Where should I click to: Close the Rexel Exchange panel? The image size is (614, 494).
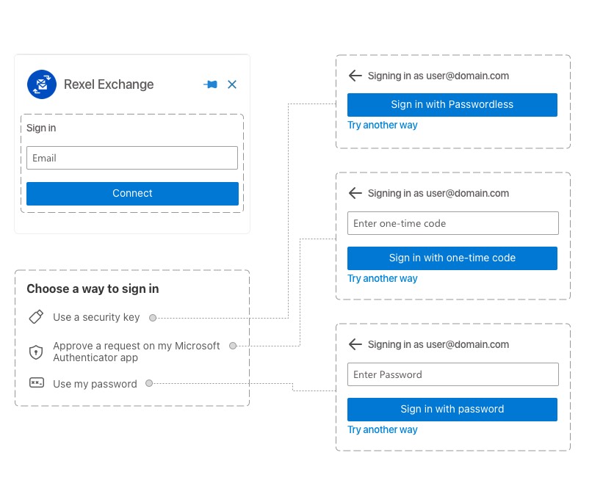tap(232, 84)
